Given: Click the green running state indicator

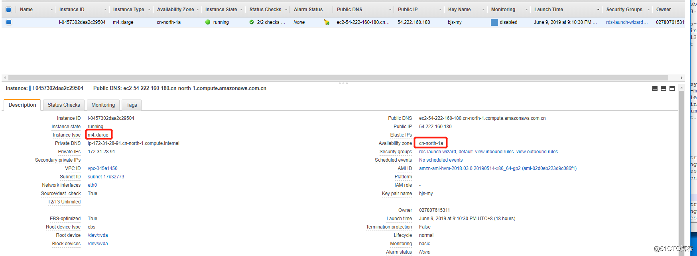Looking at the screenshot, I should click(208, 22).
